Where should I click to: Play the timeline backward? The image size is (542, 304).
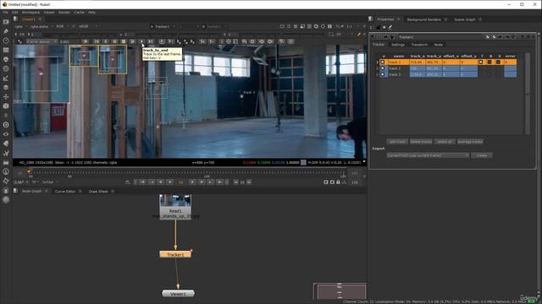[x=169, y=182]
